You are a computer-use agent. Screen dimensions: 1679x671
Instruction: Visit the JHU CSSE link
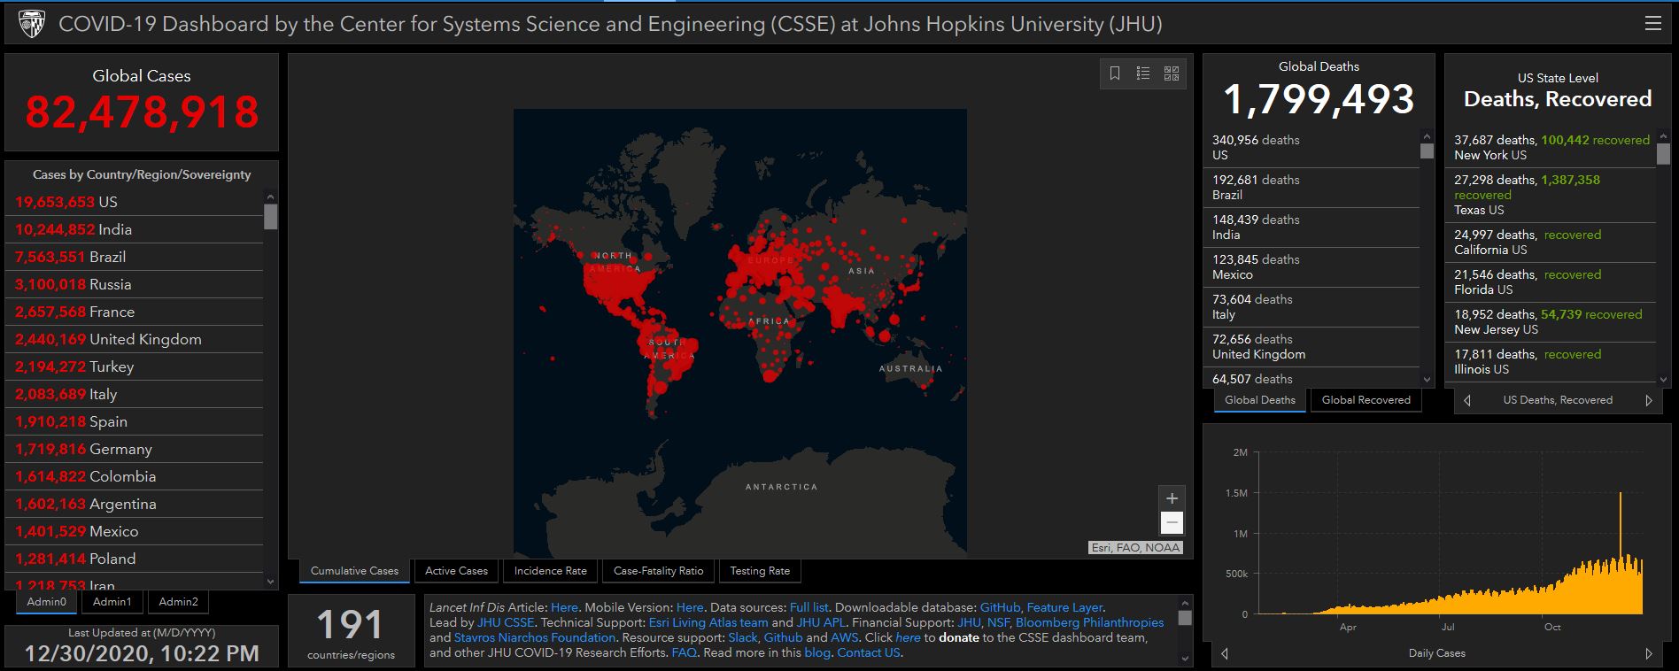(506, 622)
